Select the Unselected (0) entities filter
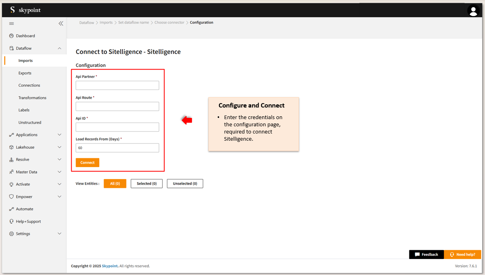 coord(185,183)
